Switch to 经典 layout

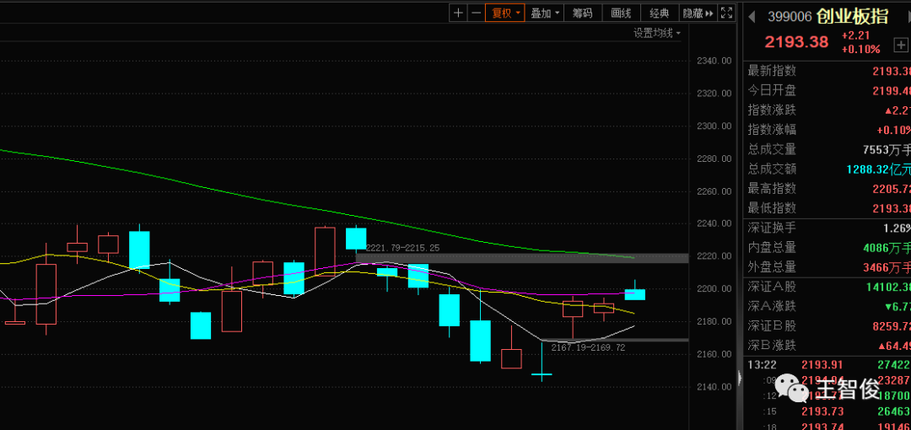click(x=660, y=13)
